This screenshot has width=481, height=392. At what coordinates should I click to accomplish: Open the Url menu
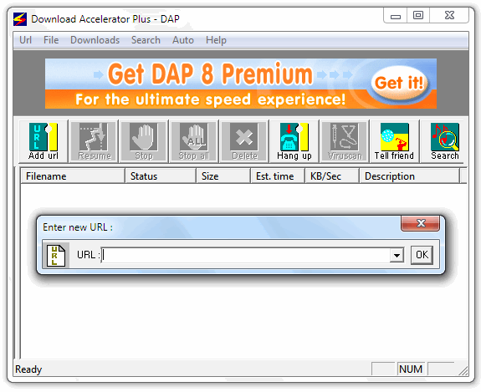pyautogui.click(x=25, y=40)
